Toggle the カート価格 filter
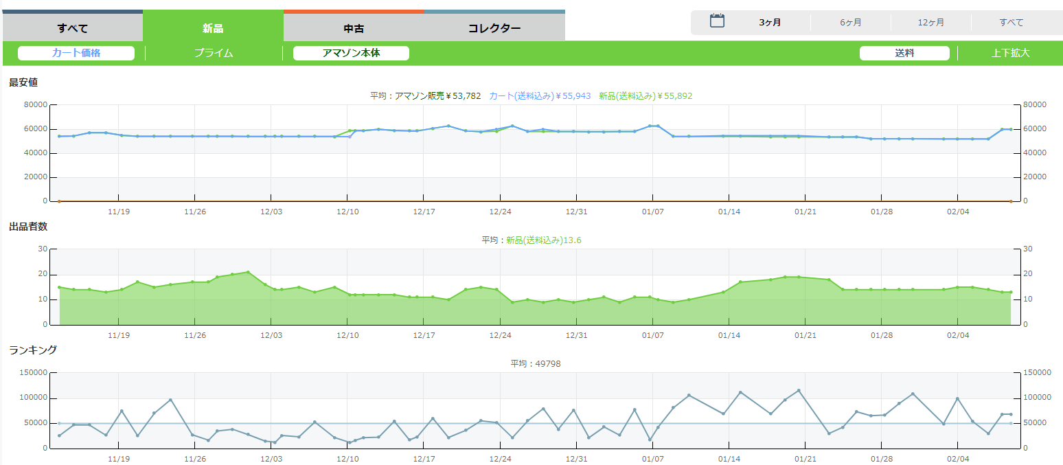The width and height of the screenshot is (1063, 465). 76,53
